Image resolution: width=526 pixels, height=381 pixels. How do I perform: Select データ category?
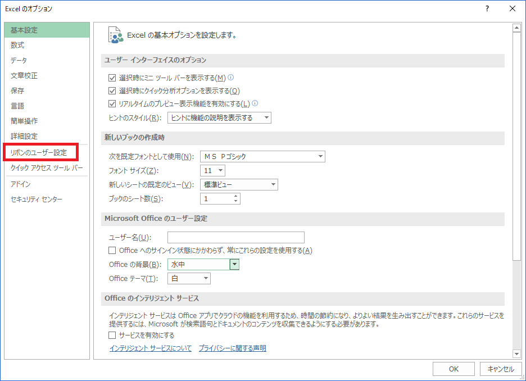[x=47, y=60]
